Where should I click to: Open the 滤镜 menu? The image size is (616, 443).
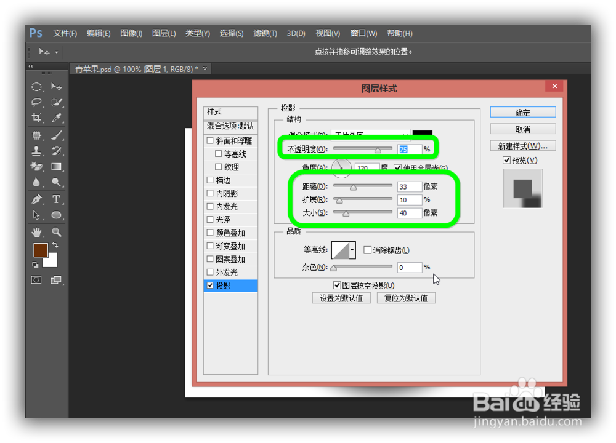[265, 33]
